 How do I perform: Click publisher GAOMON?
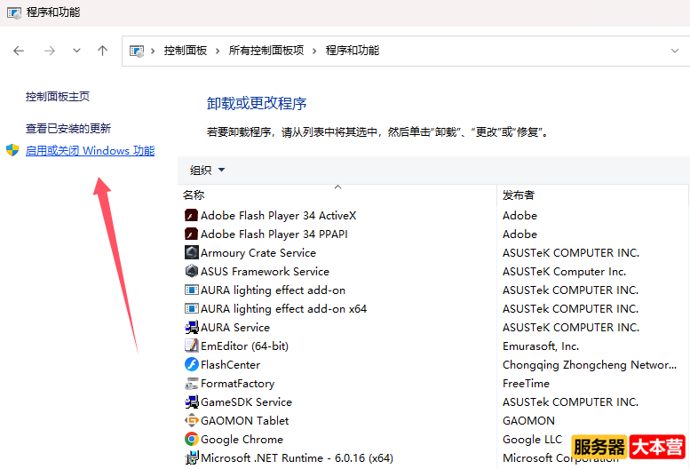(x=528, y=421)
